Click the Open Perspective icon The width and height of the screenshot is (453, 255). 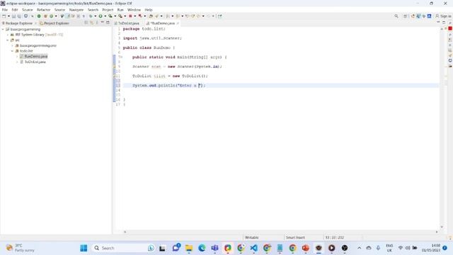point(406,16)
